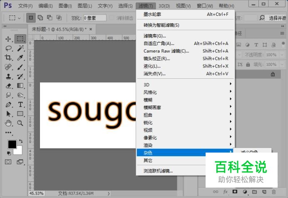Choose Liquify from the Filter menu

tap(186, 66)
